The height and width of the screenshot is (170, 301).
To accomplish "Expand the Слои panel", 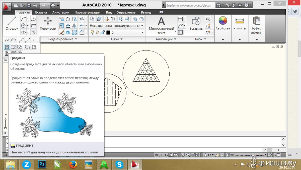I will coord(117,39).
